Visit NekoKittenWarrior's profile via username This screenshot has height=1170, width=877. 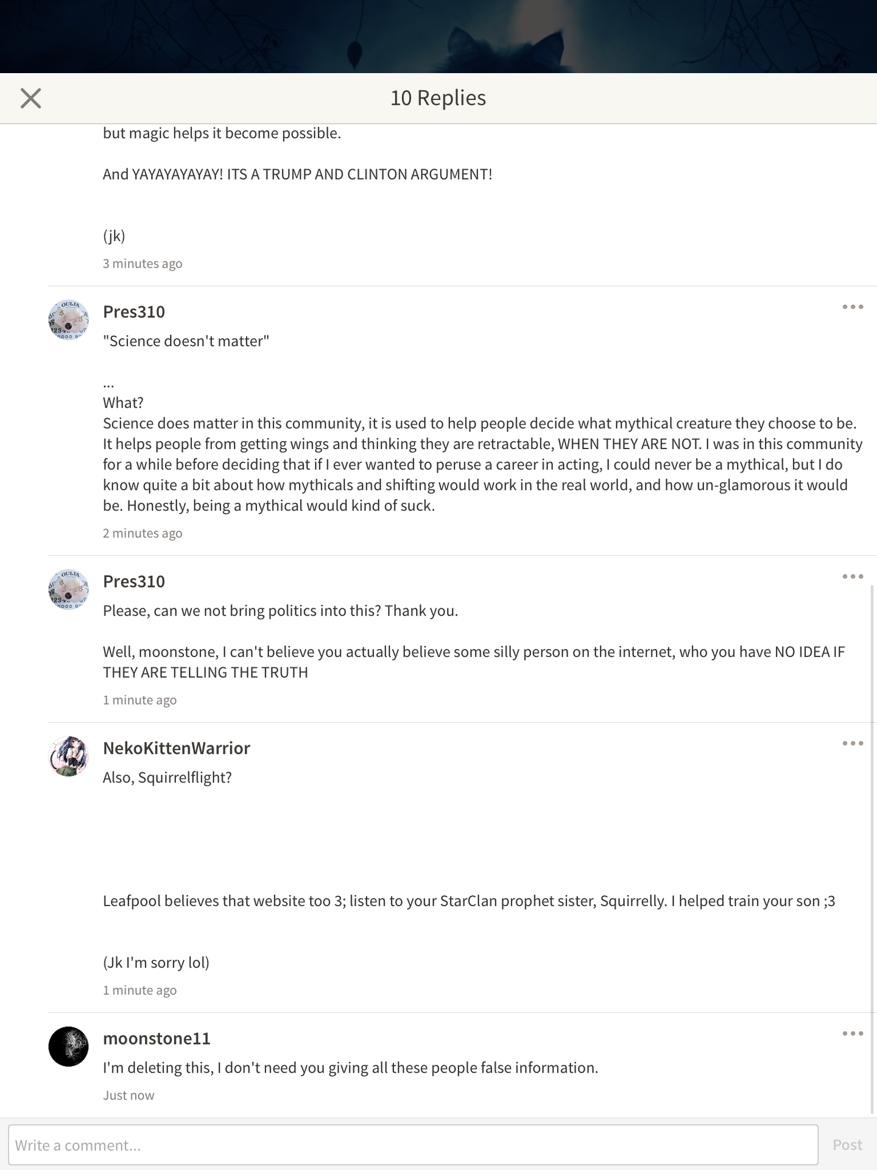[177, 748]
